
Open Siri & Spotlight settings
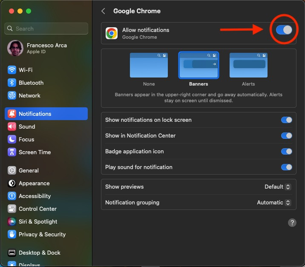pyautogui.click(x=46, y=221)
